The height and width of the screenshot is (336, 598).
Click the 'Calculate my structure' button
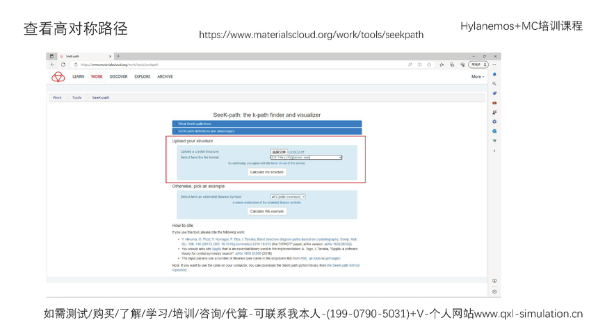(x=266, y=172)
